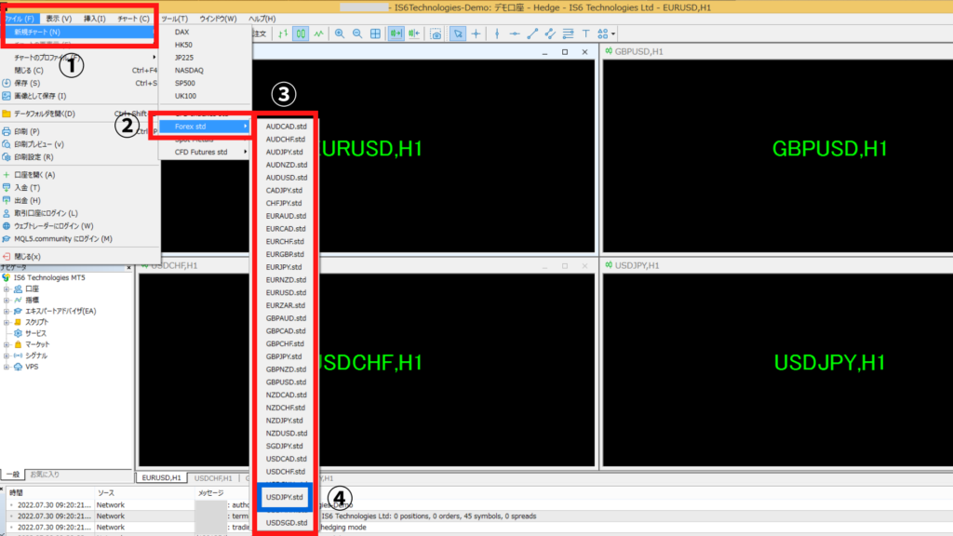The image size is (953, 536).
Task: Select the Fibonacci retracement tool
Action: click(568, 34)
